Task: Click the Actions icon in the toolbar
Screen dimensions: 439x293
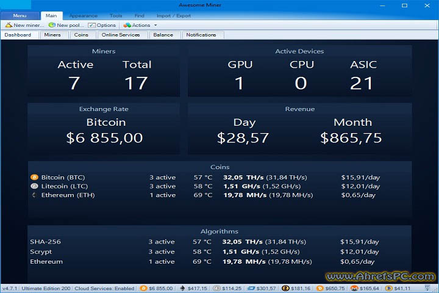Action: 127,25
